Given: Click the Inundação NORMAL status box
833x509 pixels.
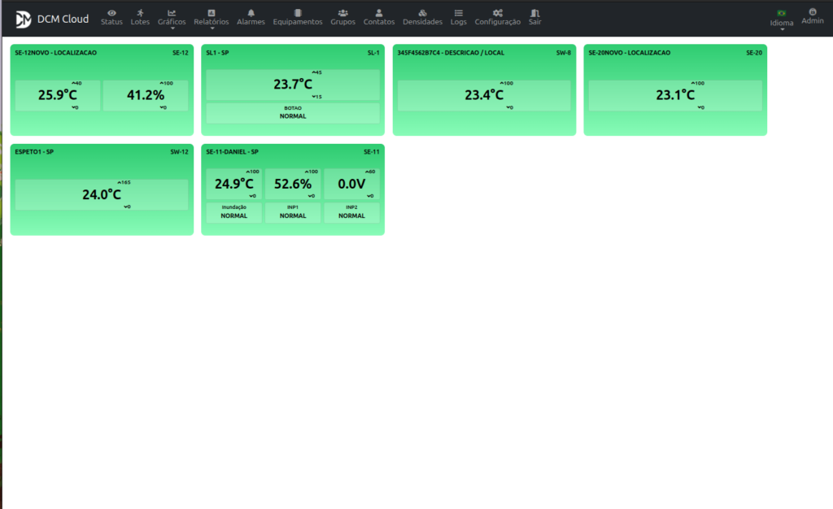Looking at the screenshot, I should coord(234,212).
